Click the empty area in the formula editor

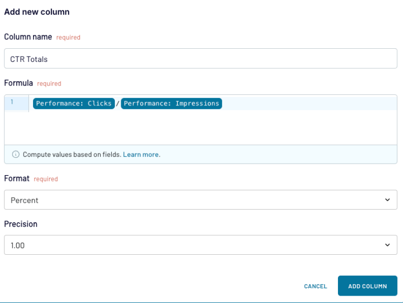210,127
